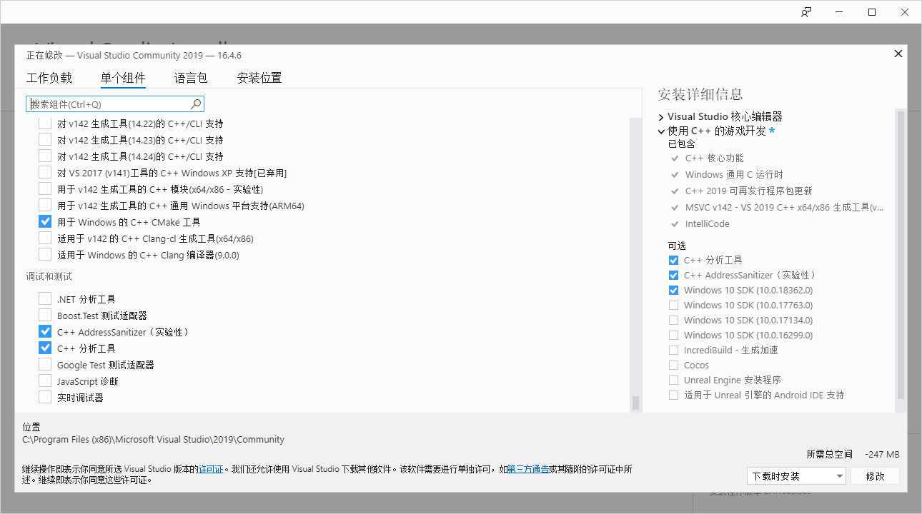The width and height of the screenshot is (922, 514).
Task: Check Unreal Engine 安装程序
Action: click(x=673, y=380)
